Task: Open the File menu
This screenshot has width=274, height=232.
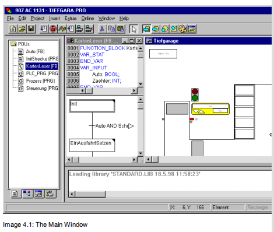Action: click(x=10, y=19)
